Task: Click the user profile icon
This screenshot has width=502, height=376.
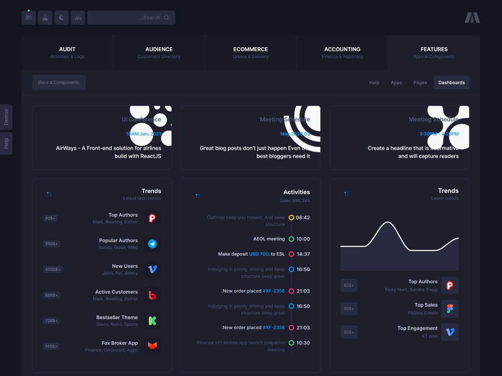Action: tap(45, 18)
